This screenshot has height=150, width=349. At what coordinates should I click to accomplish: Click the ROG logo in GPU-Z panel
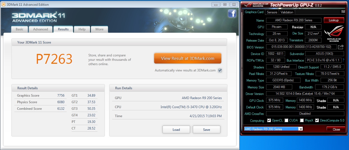pos(334,33)
